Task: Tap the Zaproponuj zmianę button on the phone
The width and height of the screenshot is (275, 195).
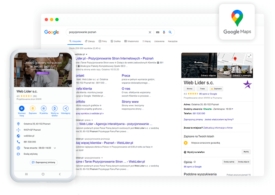Action: pos(44,162)
